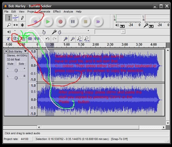Open the Help menu

pyautogui.click(x=79, y=12)
